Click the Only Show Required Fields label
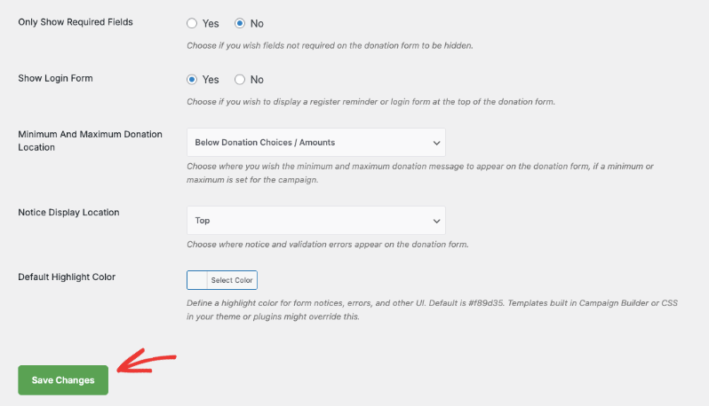The image size is (709, 406). [76, 21]
